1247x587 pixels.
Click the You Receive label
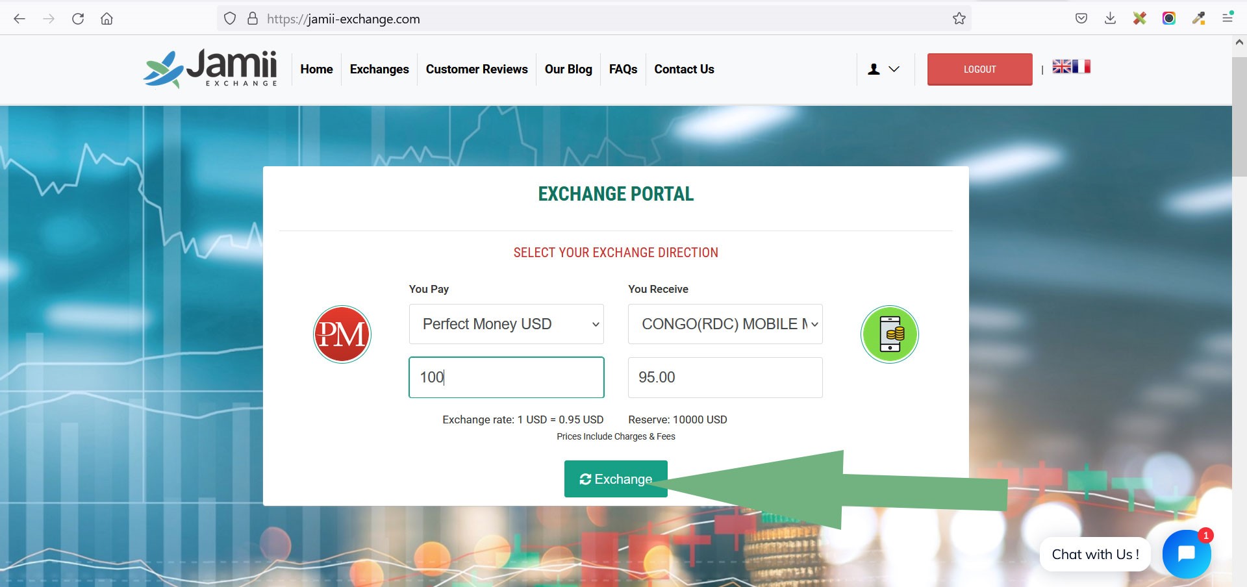658,289
